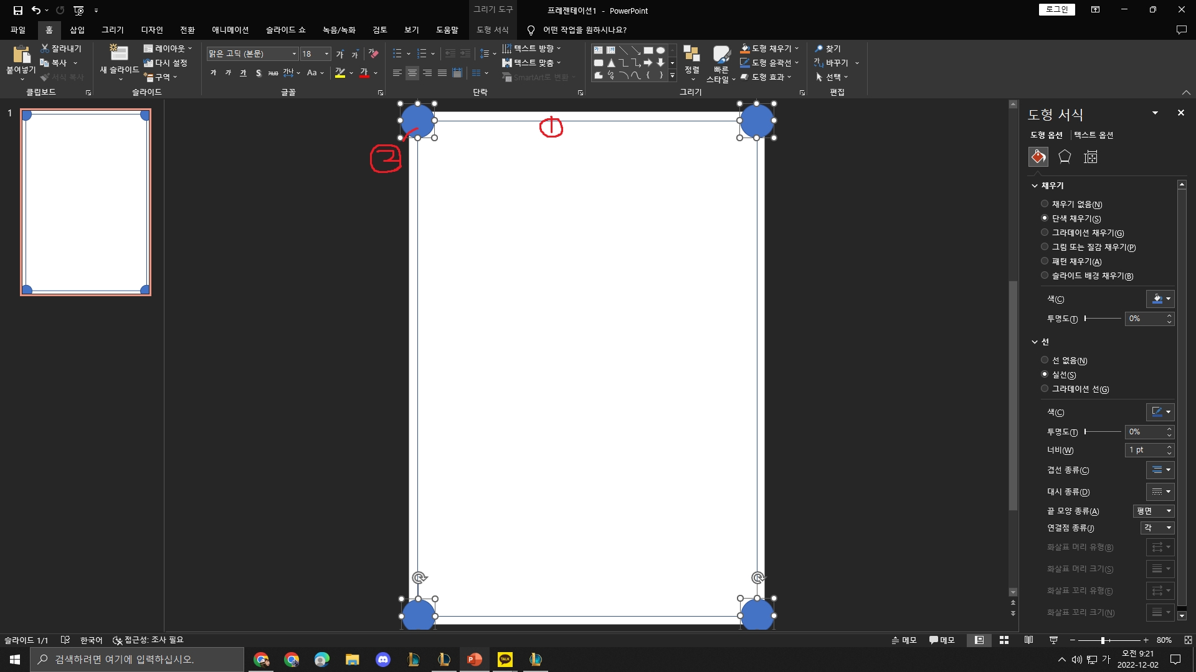Screen dimensions: 1196x672
Task: Open the Effects pentagon icon in format pane
Action: 1065,157
